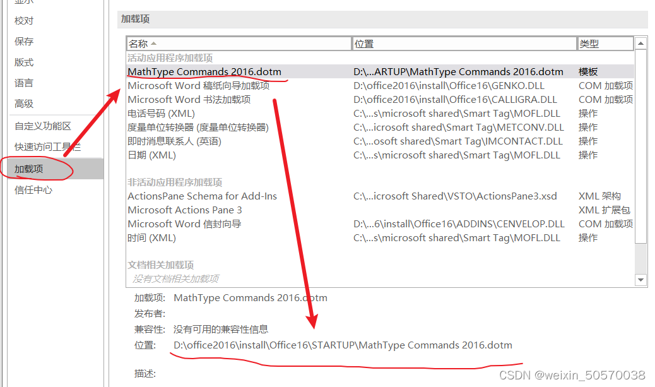The width and height of the screenshot is (655, 387).
Task: Select Microsoft Word 稿纸向导加载项 row
Action: [x=380, y=85]
